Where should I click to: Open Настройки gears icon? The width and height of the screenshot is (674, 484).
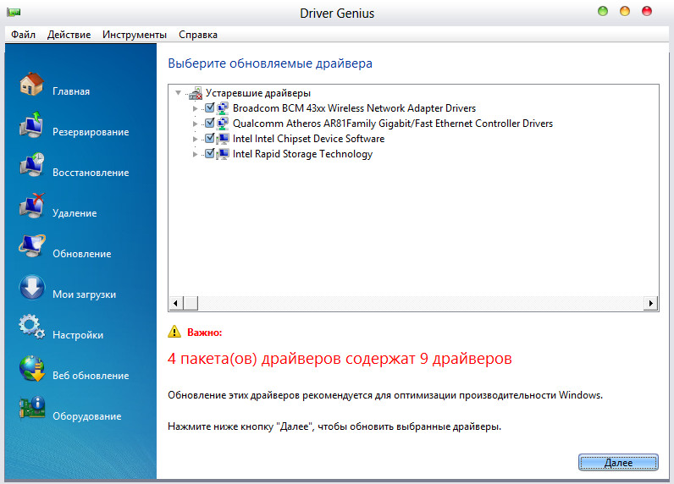click(31, 329)
